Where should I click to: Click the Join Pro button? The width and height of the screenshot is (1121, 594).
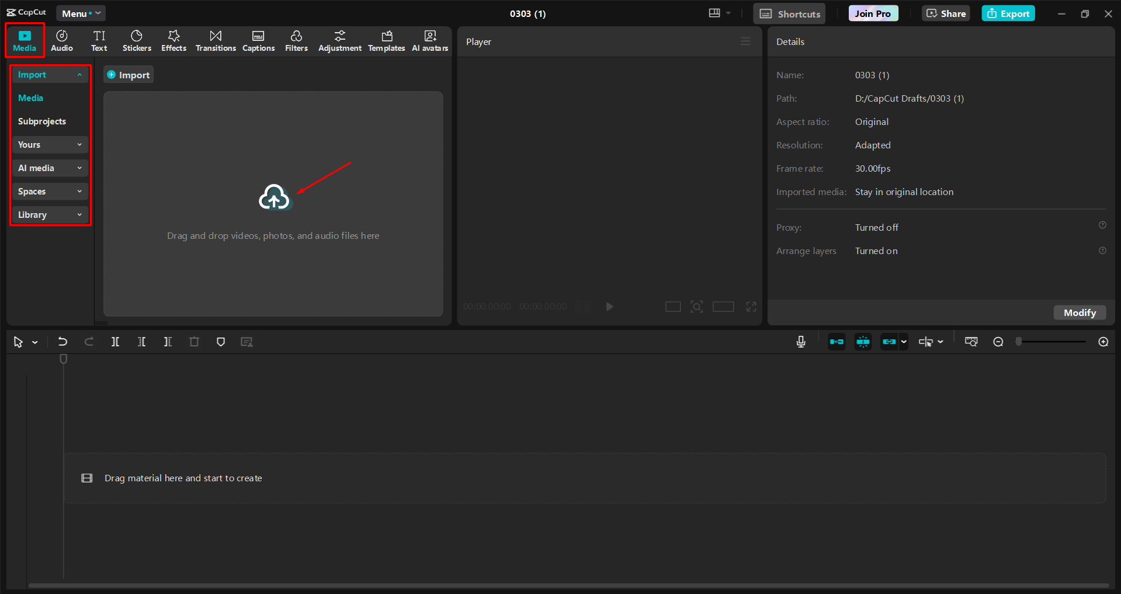(x=872, y=13)
